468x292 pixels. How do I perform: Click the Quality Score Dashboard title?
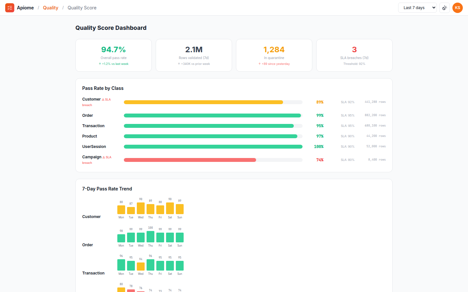click(x=111, y=28)
